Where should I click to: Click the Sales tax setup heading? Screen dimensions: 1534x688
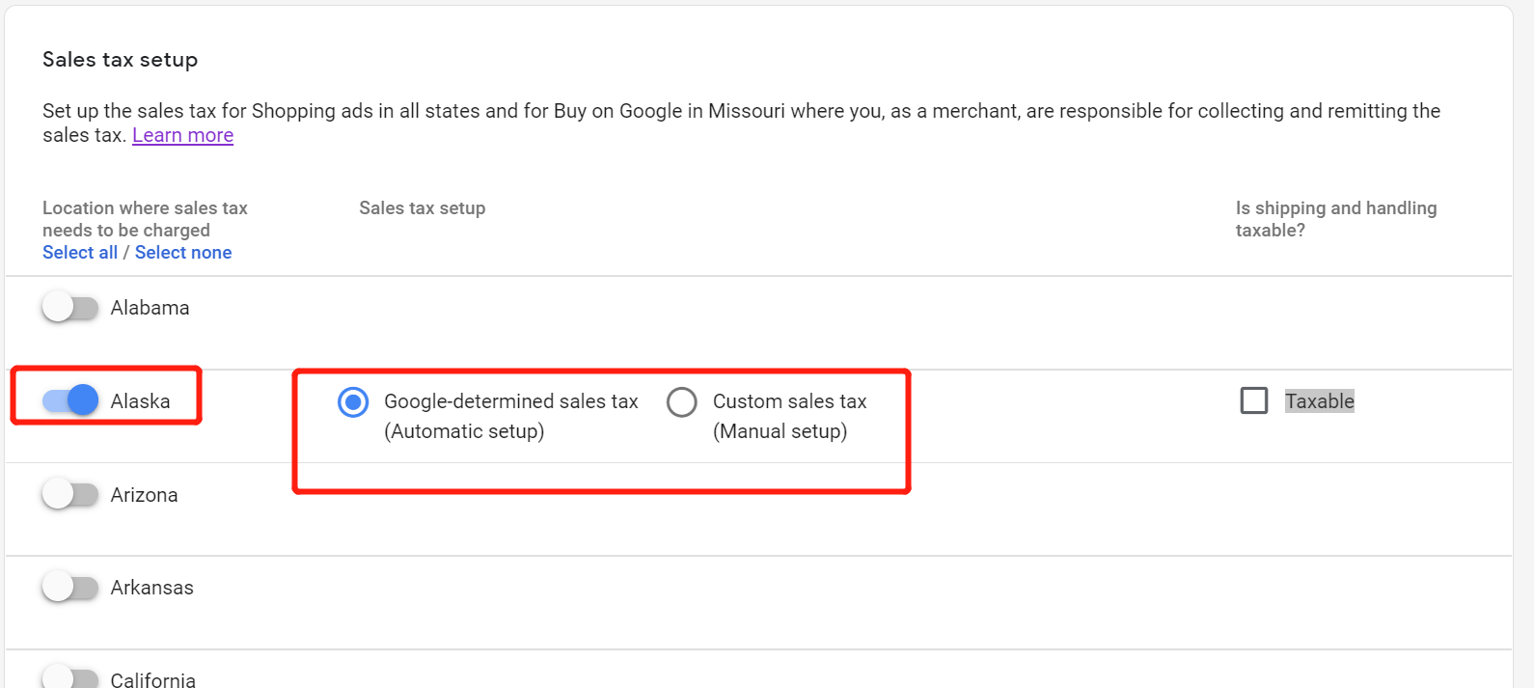click(120, 60)
